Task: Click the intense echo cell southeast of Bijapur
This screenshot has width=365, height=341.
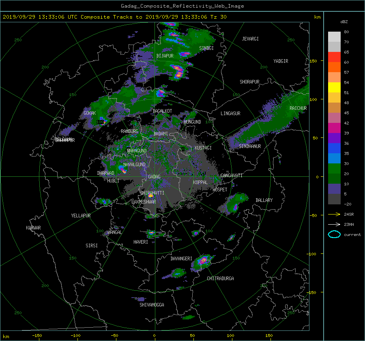Action: [178, 71]
